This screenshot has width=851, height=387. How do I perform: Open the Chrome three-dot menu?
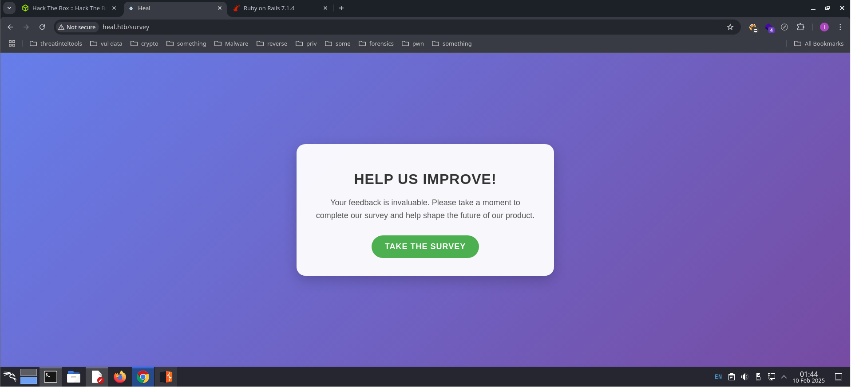click(840, 27)
